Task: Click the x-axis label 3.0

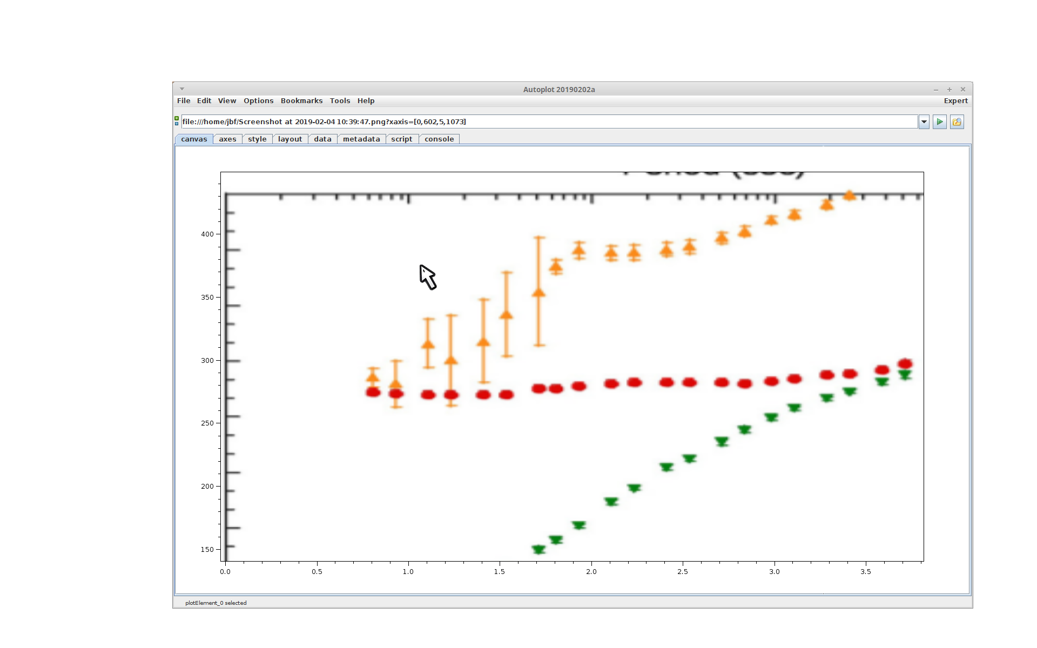Action: [775, 572]
